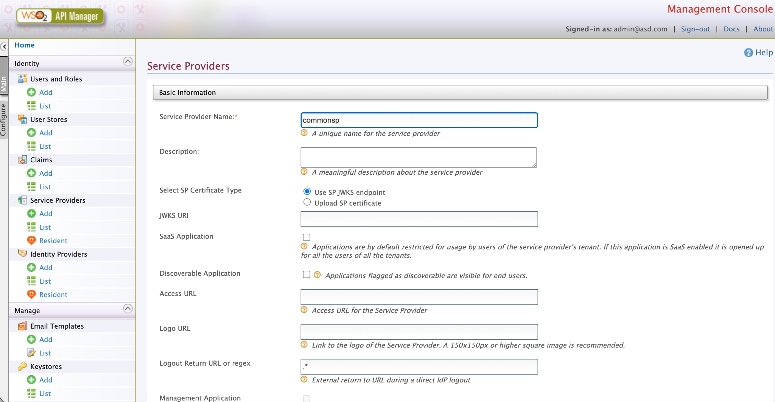775x402 pixels.
Task: Open List under Keystores
Action: (45, 393)
